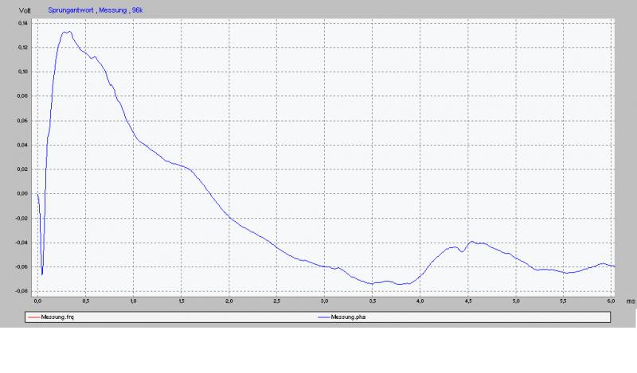Click the 5,0 x-axis label
637x373 pixels.
[516, 301]
